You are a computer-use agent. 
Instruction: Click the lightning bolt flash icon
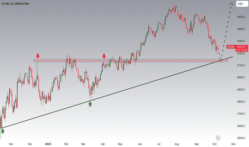coord(218,138)
